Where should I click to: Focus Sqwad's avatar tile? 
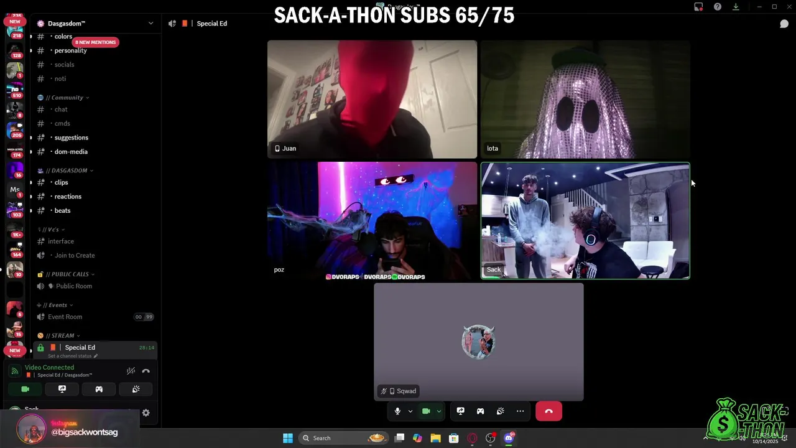(478, 342)
